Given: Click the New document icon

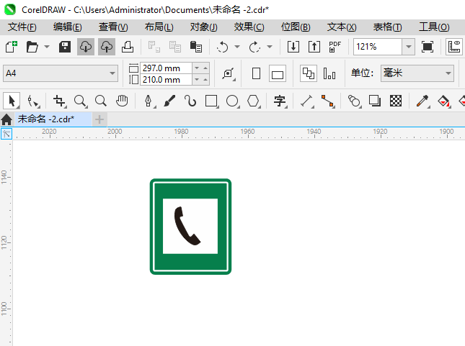Looking at the screenshot, I should [x=12, y=47].
